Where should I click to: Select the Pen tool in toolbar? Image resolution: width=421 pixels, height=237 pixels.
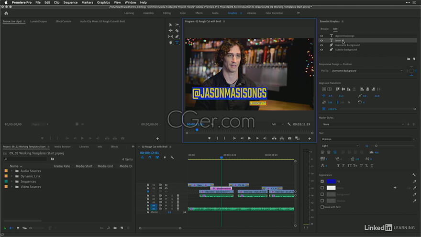pyautogui.click(x=177, y=36)
